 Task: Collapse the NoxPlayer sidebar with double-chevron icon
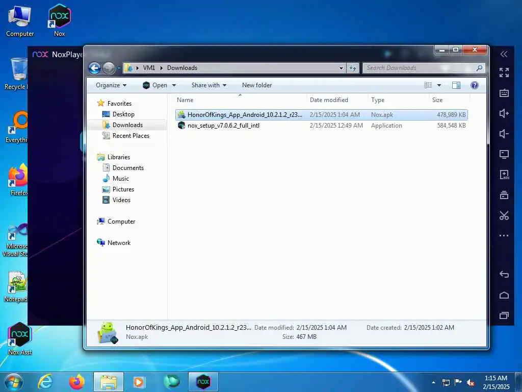tap(504, 54)
